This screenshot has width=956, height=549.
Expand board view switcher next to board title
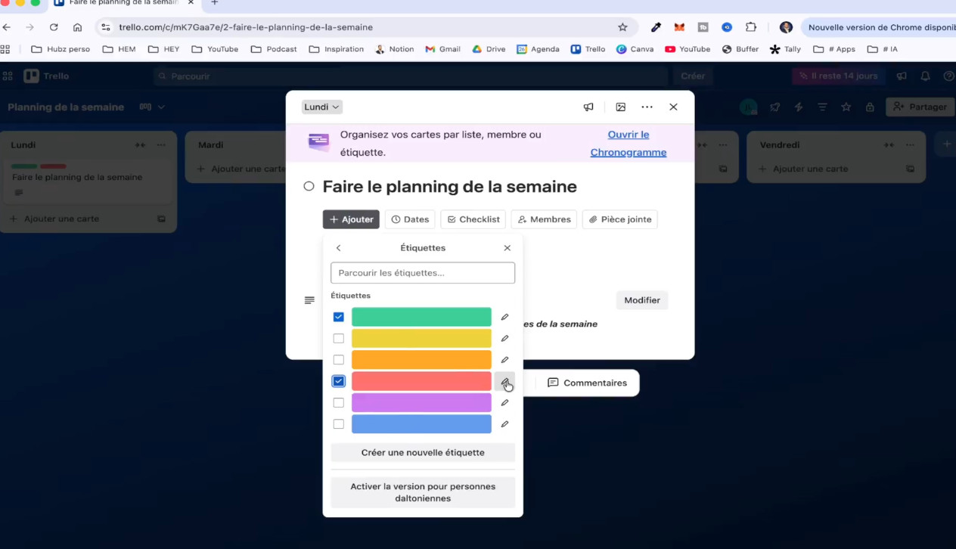[152, 107]
